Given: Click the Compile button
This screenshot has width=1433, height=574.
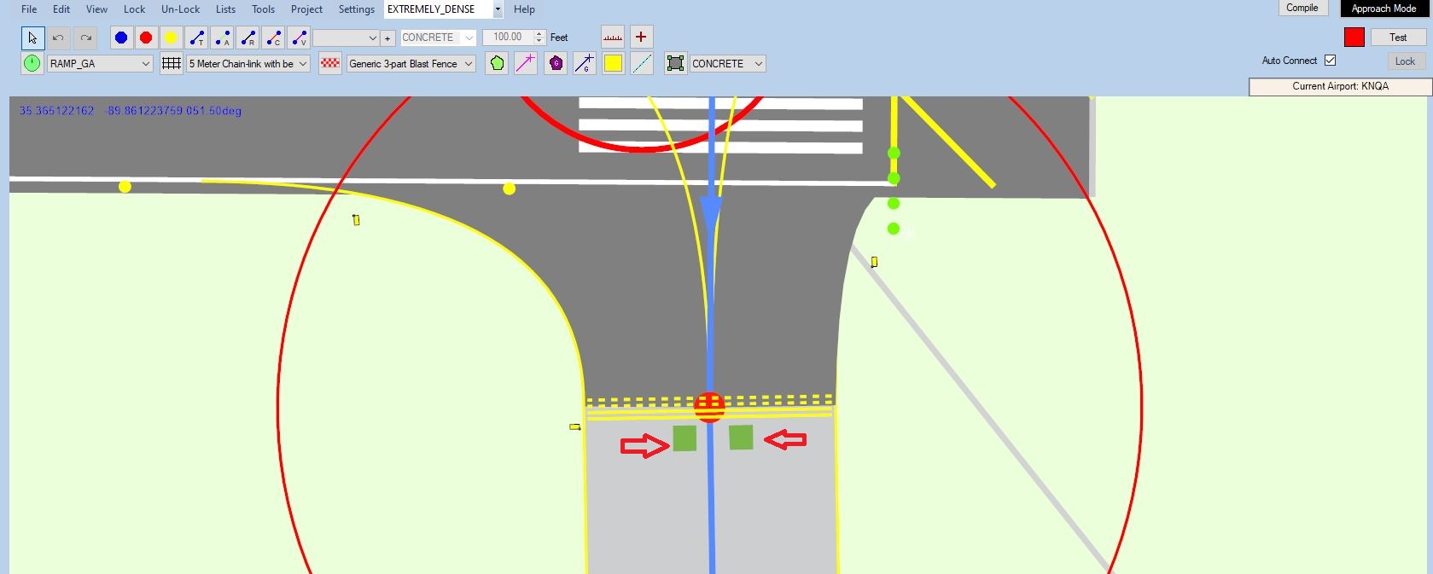Looking at the screenshot, I should 1302,8.
